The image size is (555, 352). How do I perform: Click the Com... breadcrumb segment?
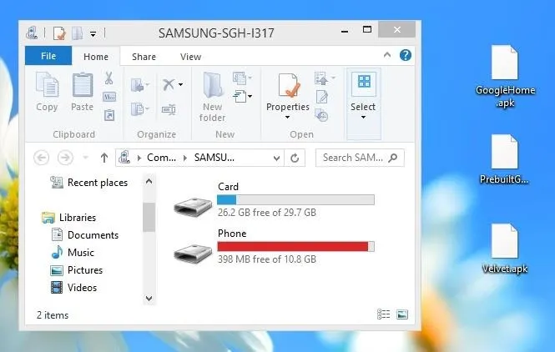[161, 158]
